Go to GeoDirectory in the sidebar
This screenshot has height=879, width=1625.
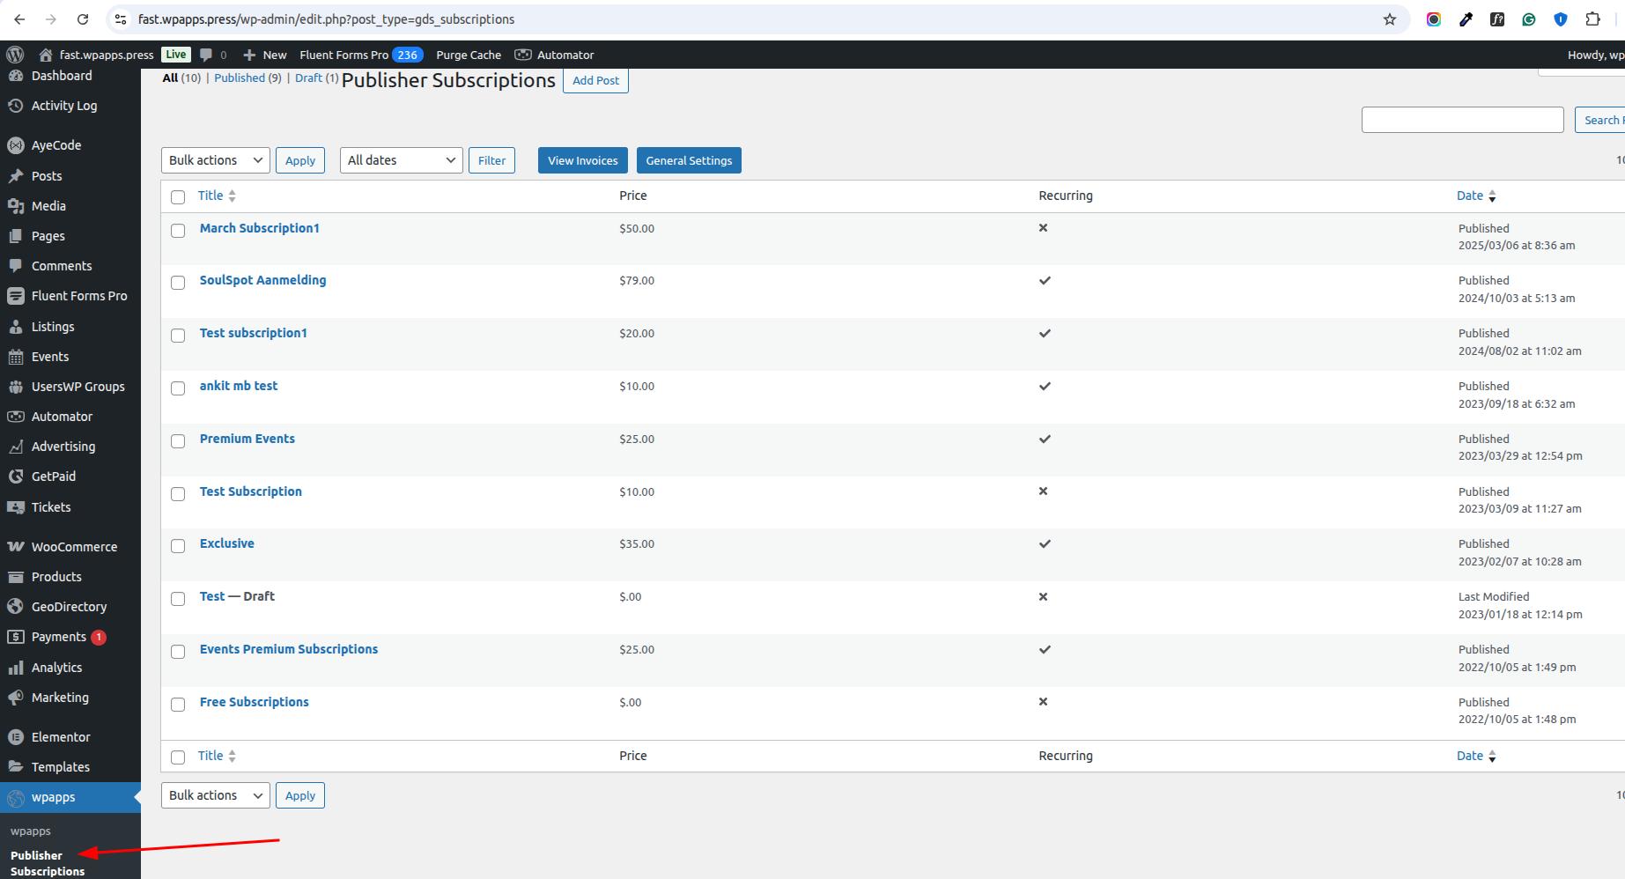(69, 607)
